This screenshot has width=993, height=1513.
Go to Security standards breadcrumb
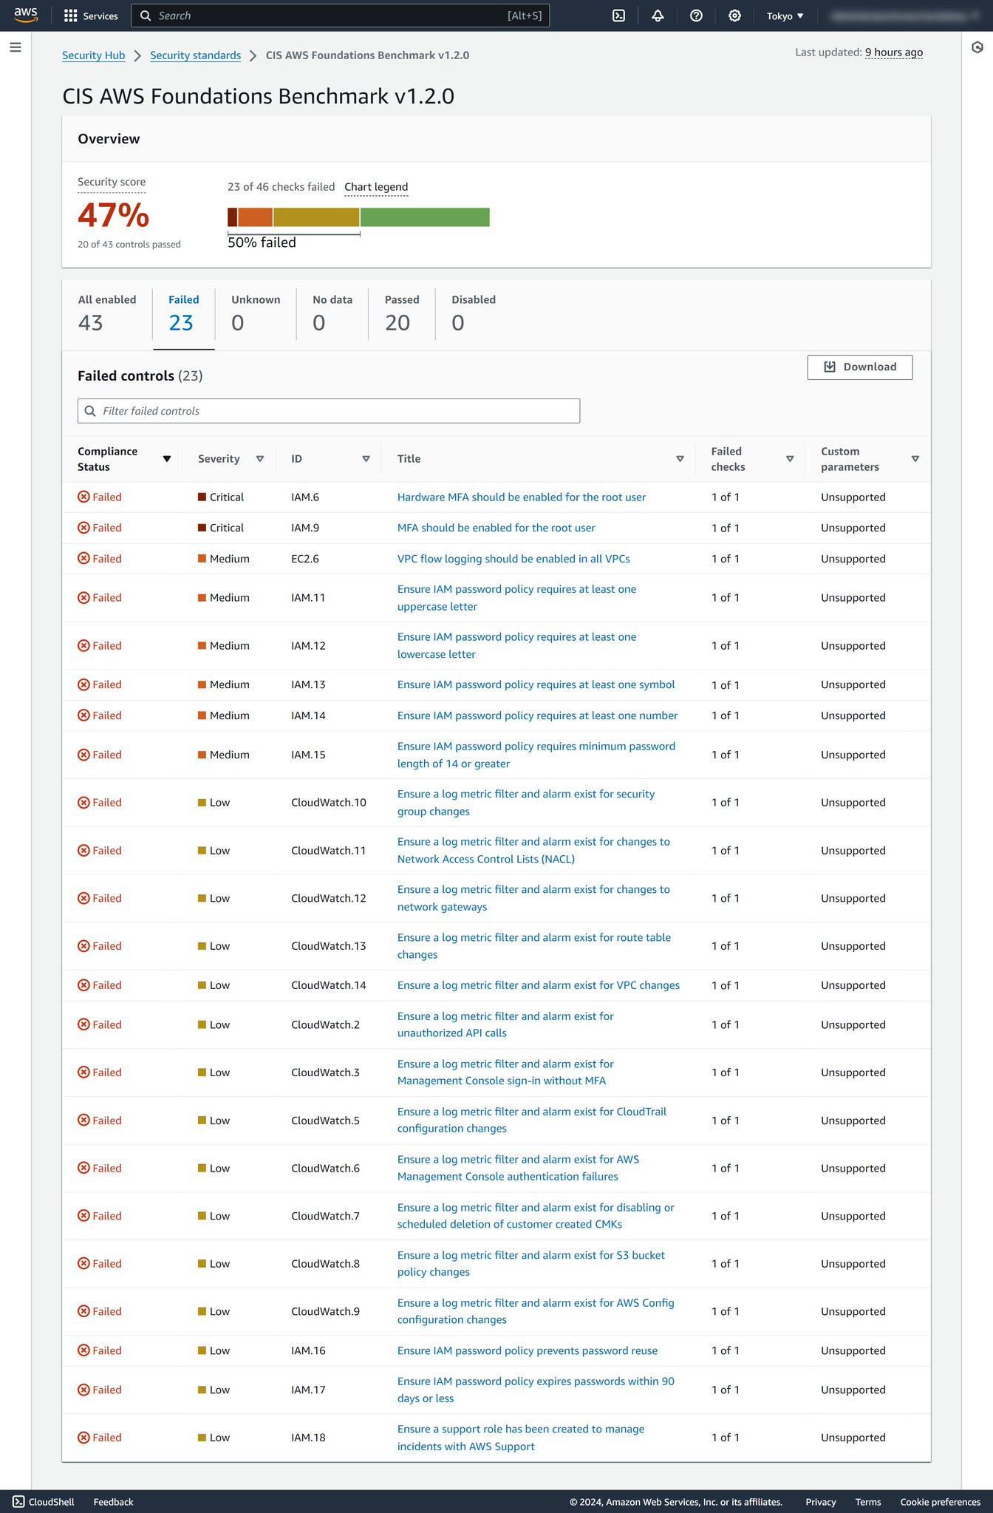[195, 55]
